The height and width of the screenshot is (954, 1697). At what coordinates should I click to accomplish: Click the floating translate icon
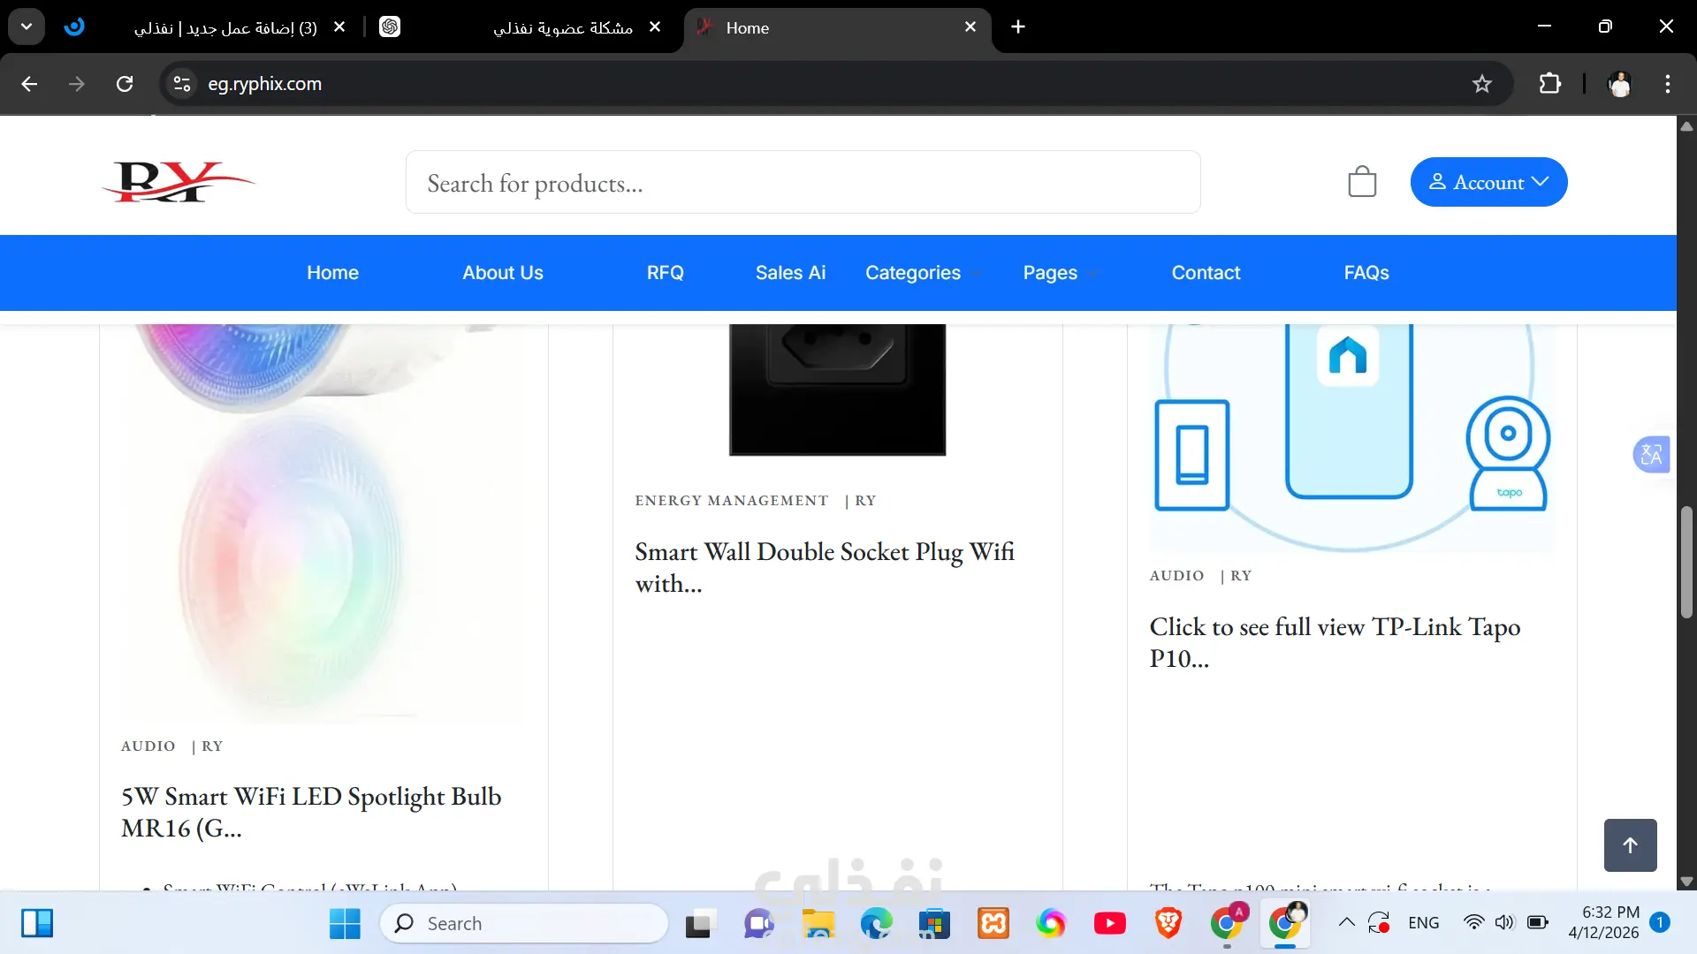(1650, 455)
